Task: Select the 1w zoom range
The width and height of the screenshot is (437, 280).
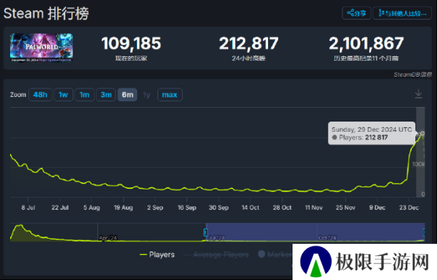Action: (64, 95)
